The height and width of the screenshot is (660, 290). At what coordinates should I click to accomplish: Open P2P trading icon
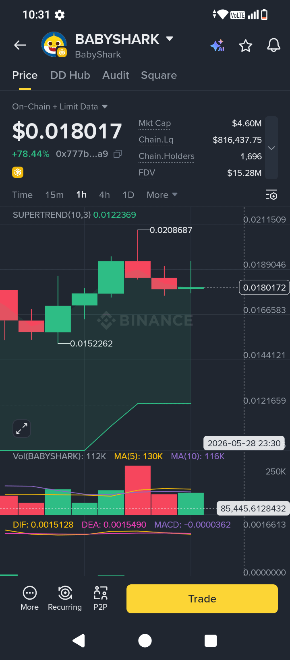point(101,598)
